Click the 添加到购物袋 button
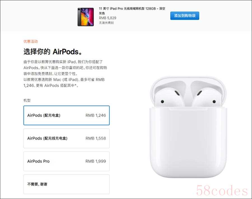The image size is (252, 199). tap(185, 16)
